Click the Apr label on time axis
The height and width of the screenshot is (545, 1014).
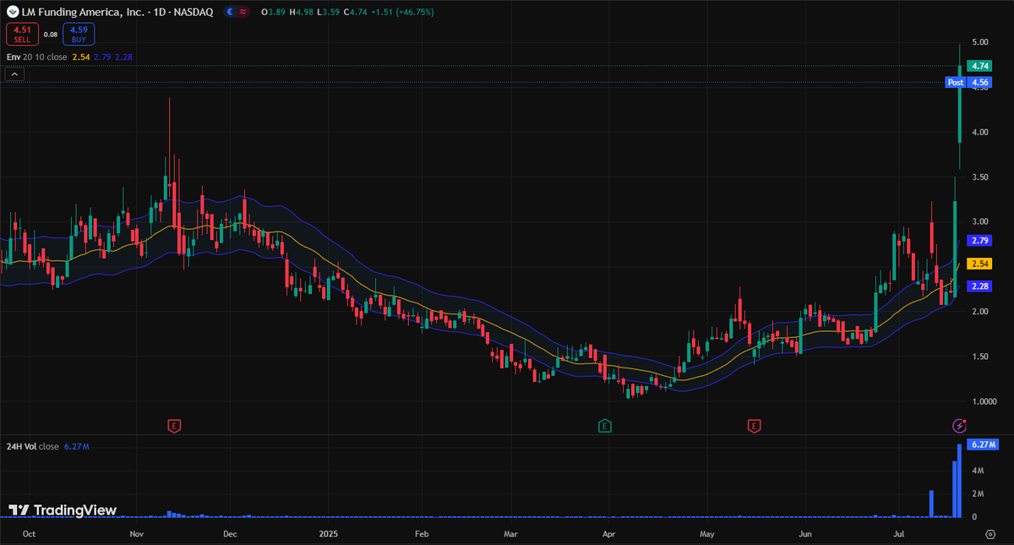click(608, 534)
